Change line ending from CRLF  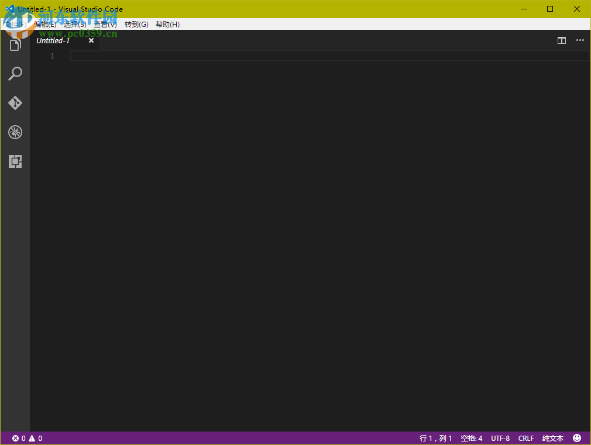point(525,437)
